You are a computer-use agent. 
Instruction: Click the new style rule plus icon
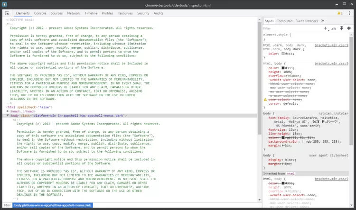325,28
